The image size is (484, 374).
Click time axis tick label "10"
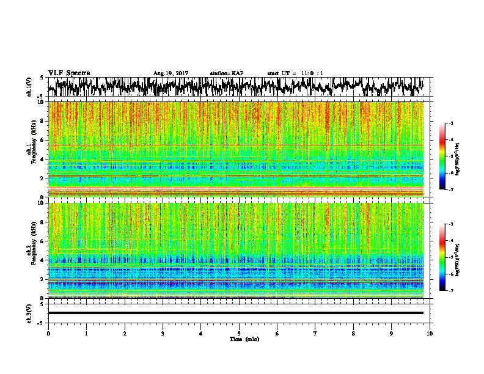[430, 334]
